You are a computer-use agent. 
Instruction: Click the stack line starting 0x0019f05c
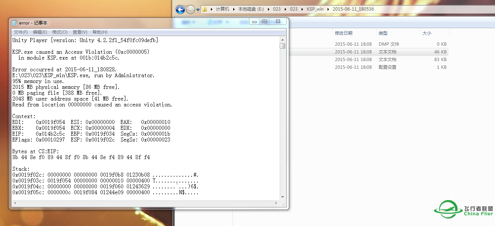(105, 192)
